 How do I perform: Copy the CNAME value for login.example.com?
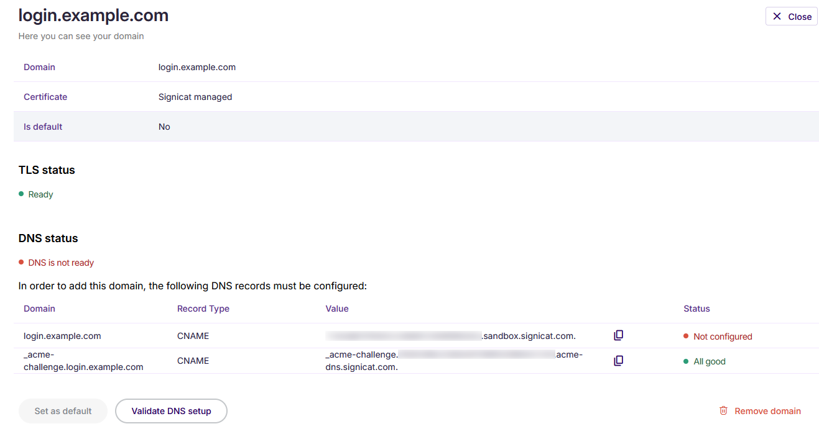pos(618,335)
